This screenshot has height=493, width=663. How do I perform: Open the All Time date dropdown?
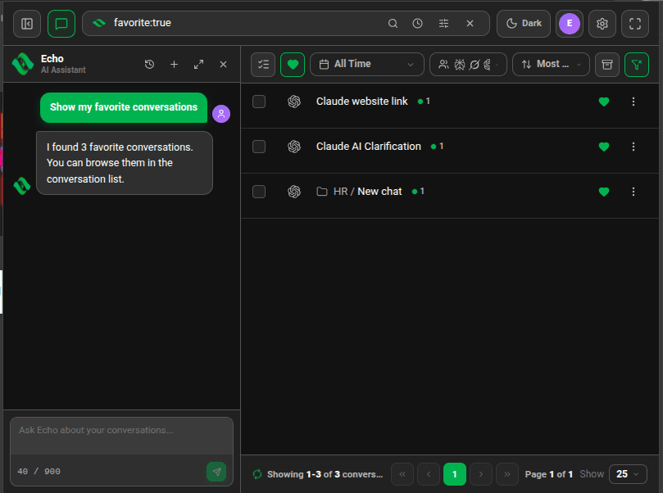point(366,64)
